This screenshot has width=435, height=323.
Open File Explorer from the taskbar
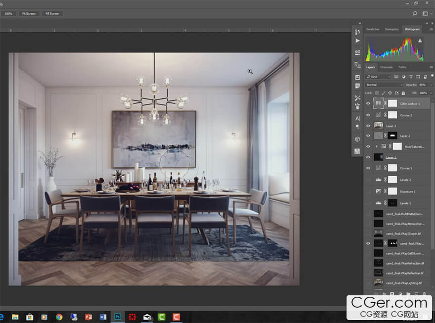point(15,317)
